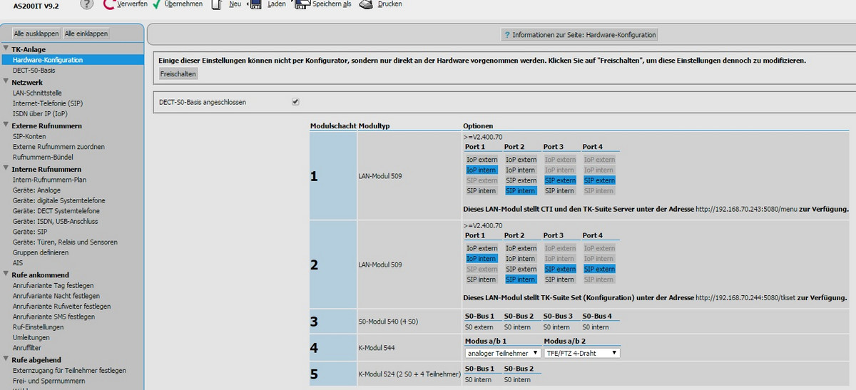Click the Laden floppy disk icon
Viewport: 856px width, 390px height.
(255, 4)
